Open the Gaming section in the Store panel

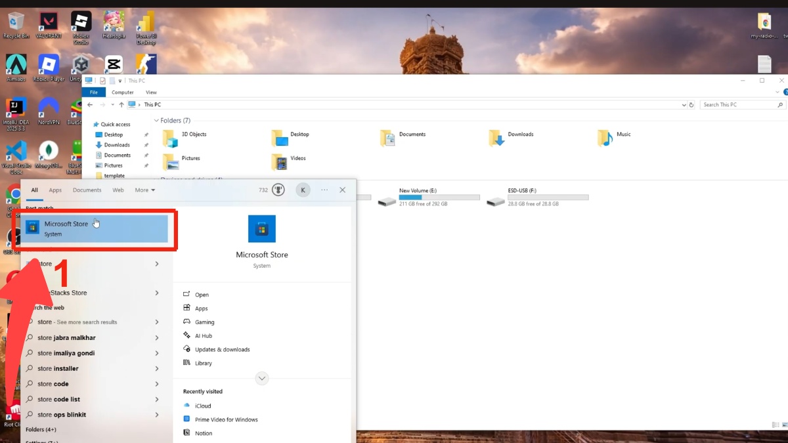(204, 322)
